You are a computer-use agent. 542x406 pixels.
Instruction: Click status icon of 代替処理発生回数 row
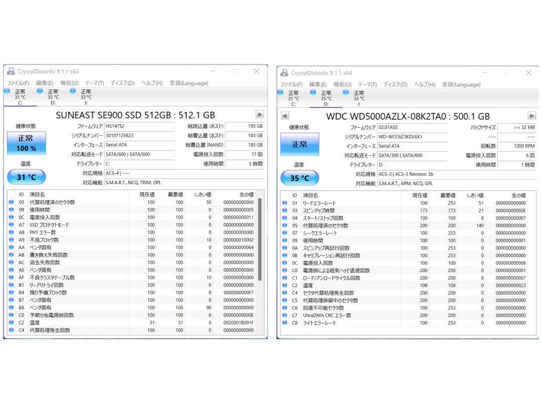click(x=12, y=330)
